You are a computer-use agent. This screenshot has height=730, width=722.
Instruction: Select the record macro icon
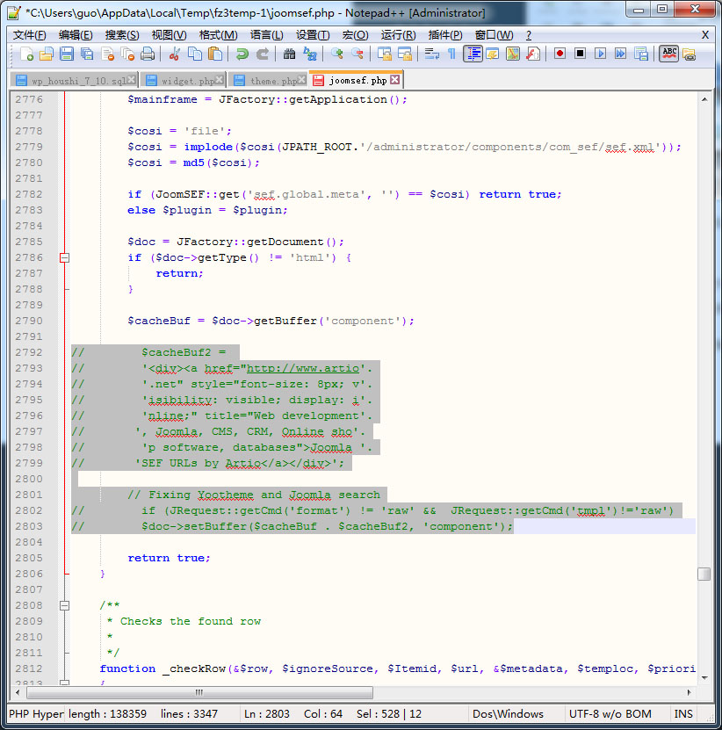pos(560,53)
